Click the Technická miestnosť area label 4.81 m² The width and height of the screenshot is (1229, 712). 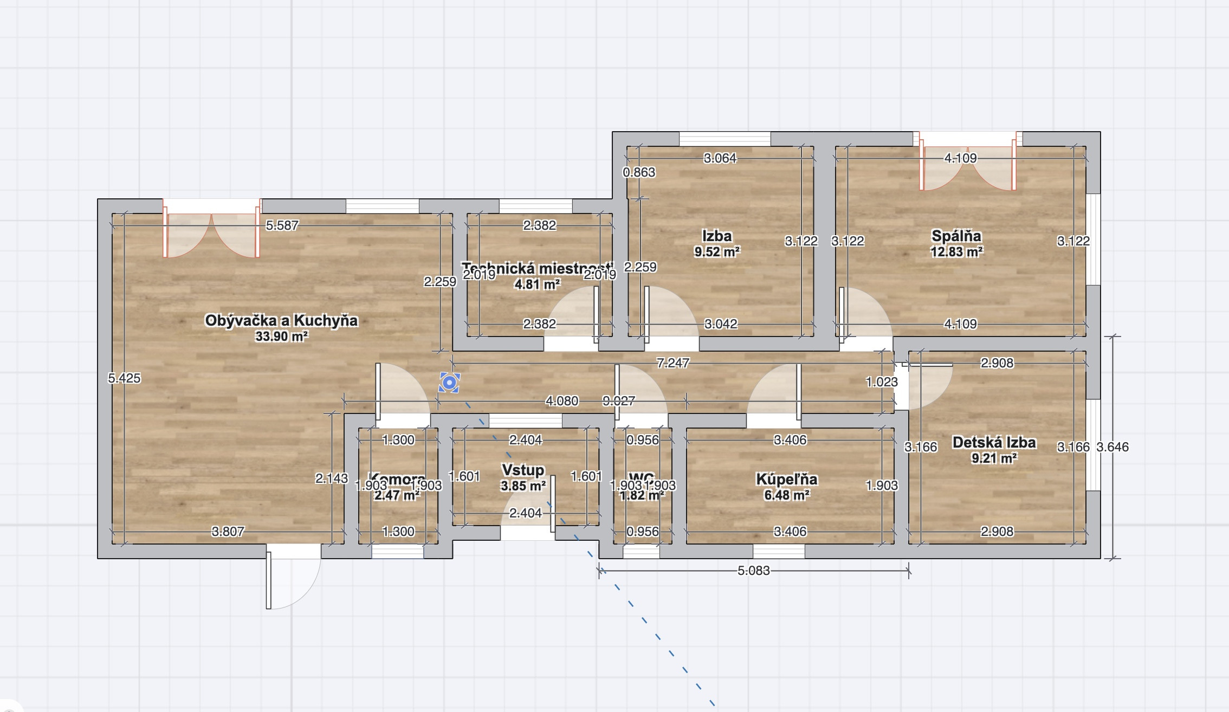pyautogui.click(x=536, y=284)
